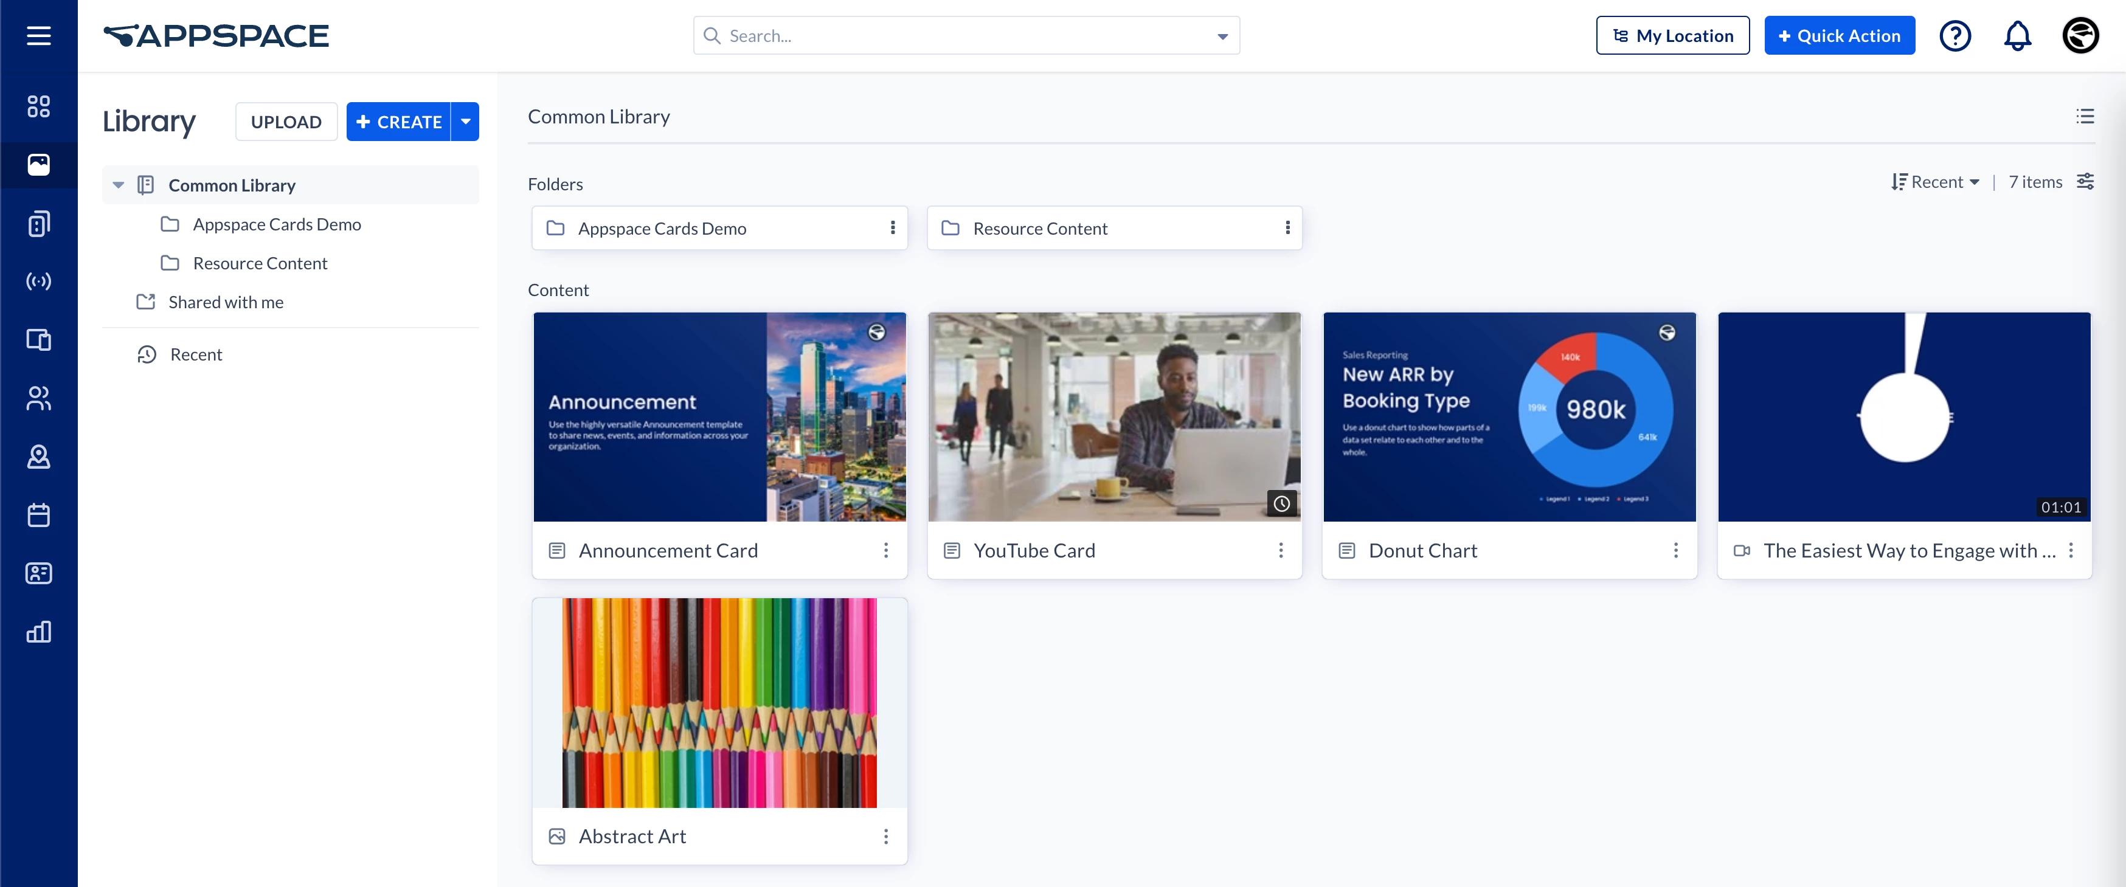Click the UPLOAD button
The height and width of the screenshot is (887, 2126).
(x=286, y=122)
